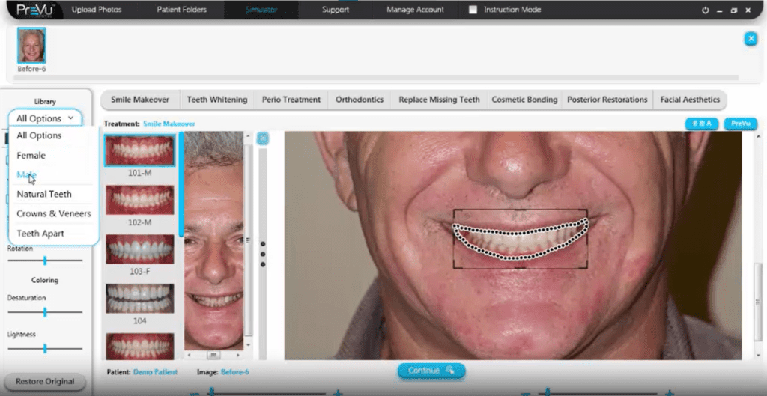Show the B & A comparison view
The height and width of the screenshot is (396, 767).
(702, 124)
